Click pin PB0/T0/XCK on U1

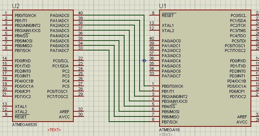[172, 86]
